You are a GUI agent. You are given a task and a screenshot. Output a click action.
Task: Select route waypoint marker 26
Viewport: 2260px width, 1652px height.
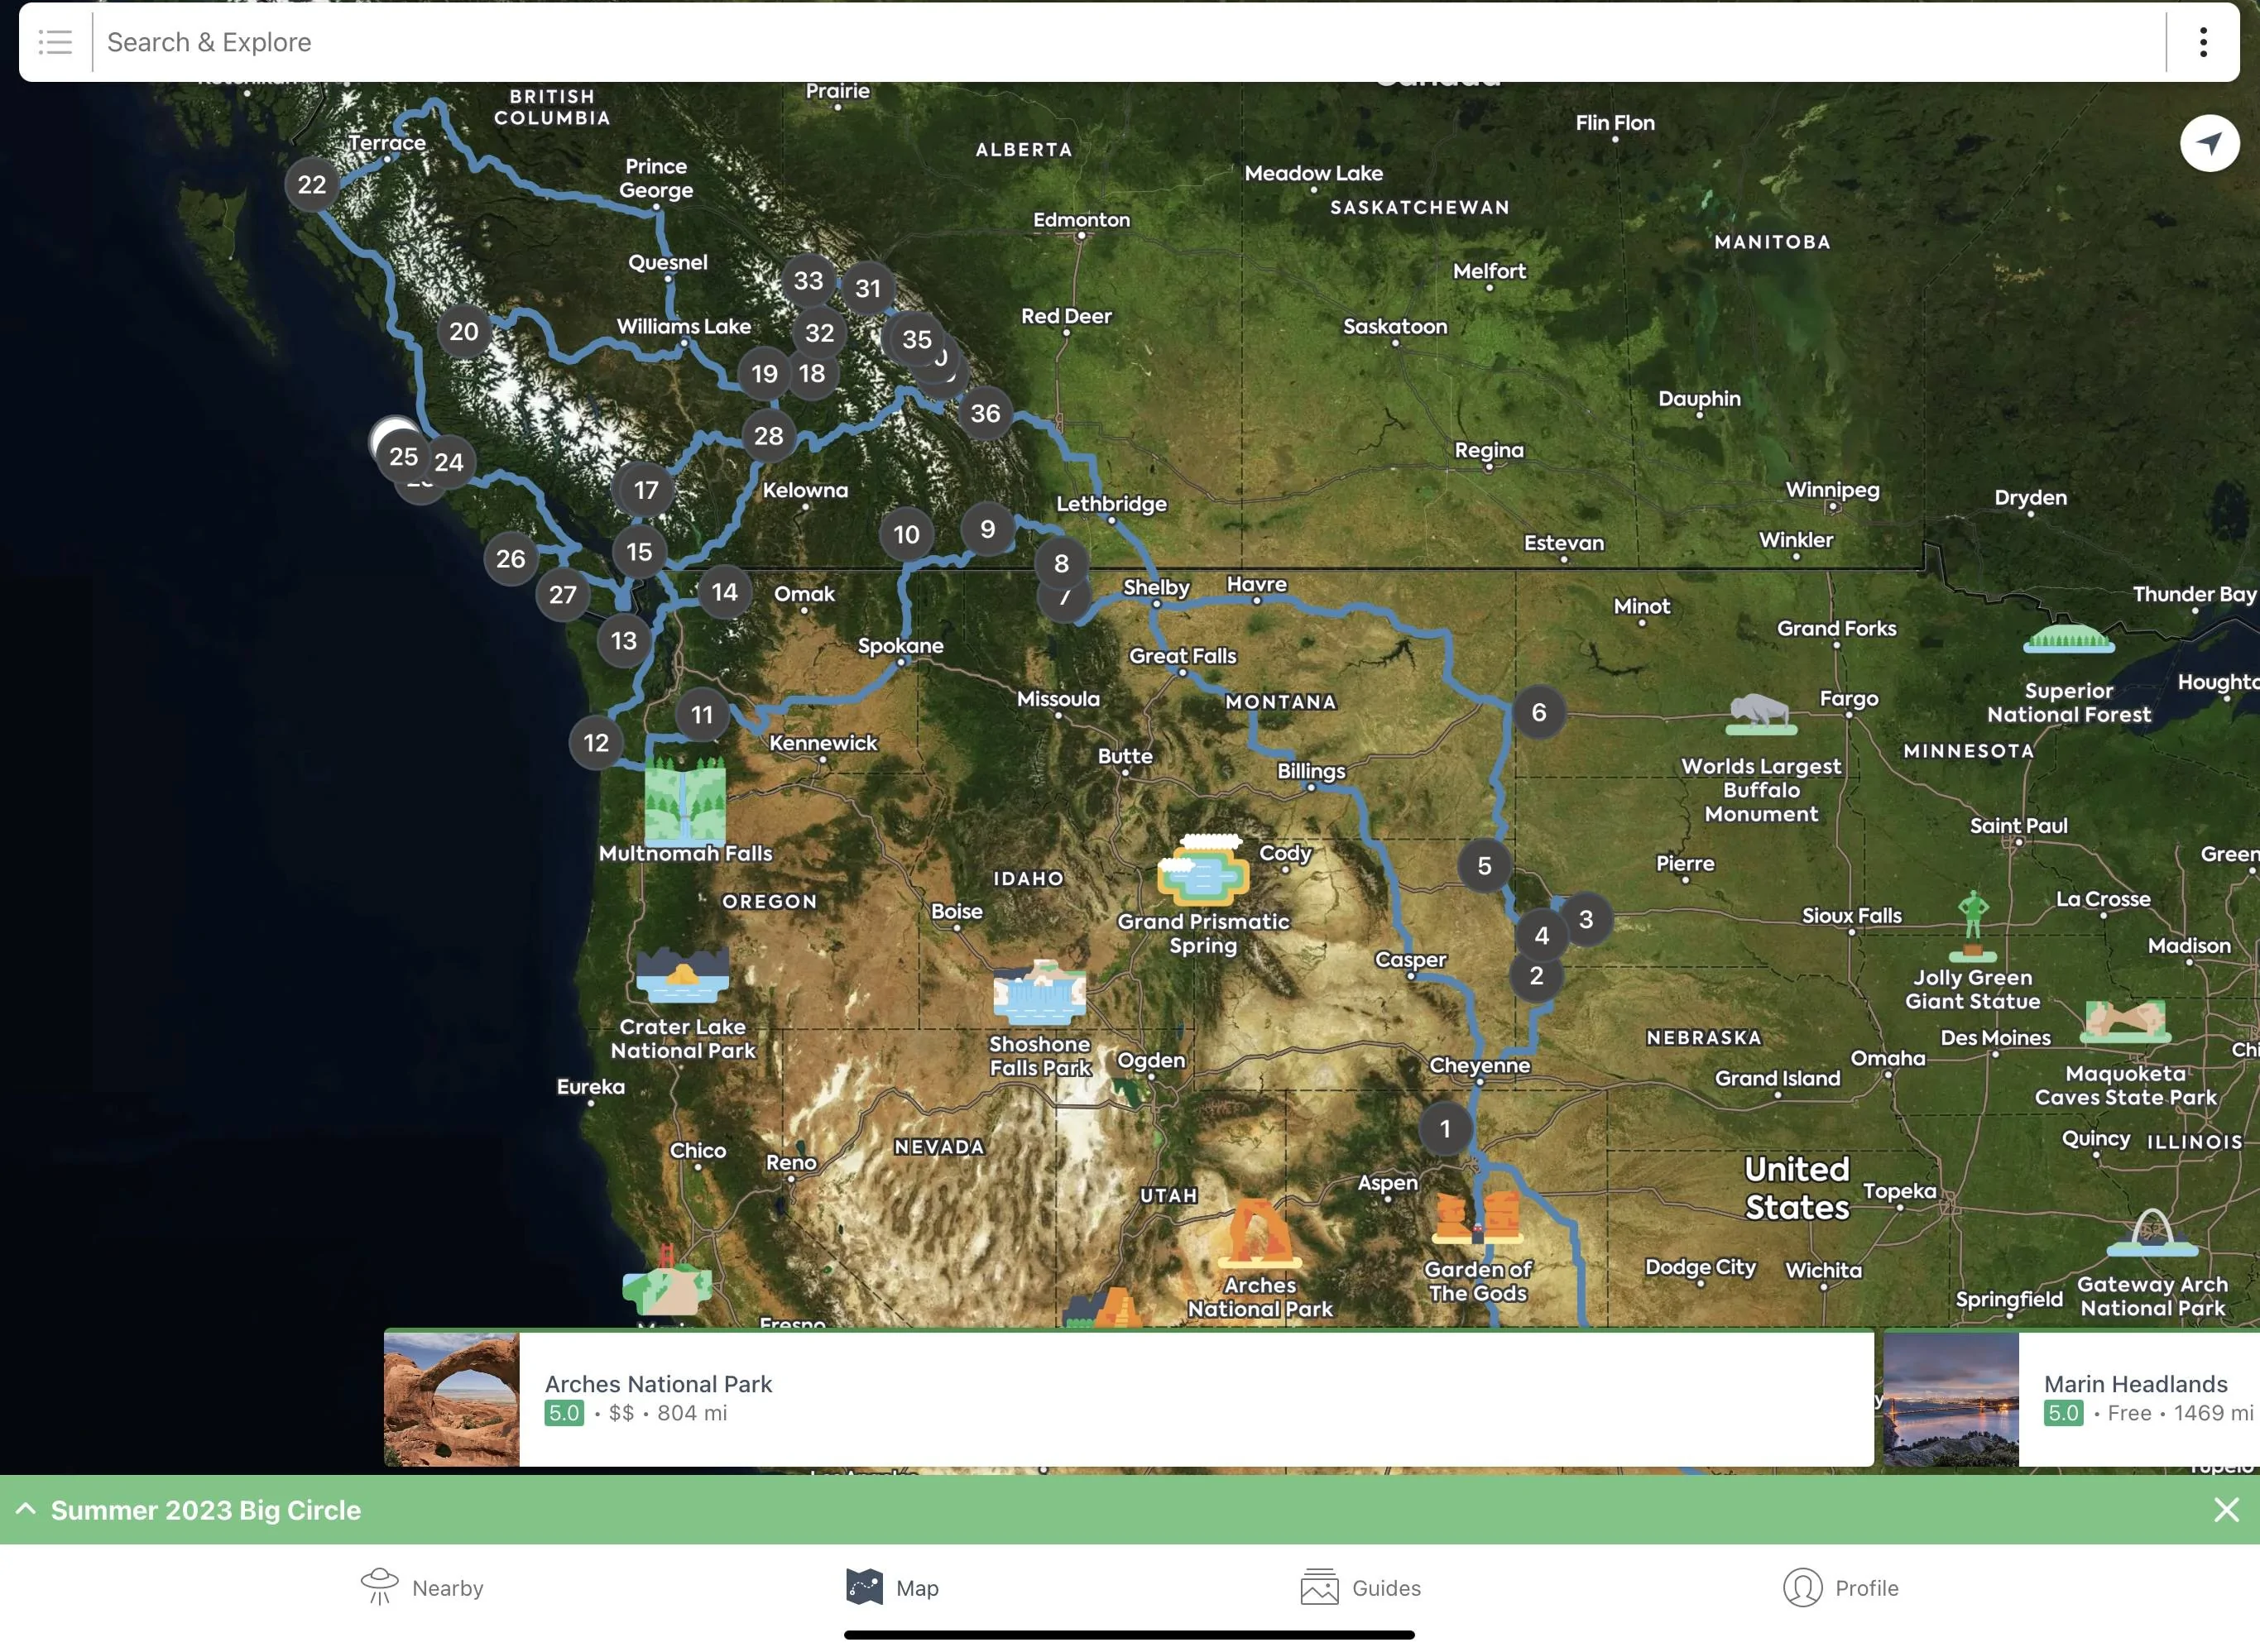[511, 559]
